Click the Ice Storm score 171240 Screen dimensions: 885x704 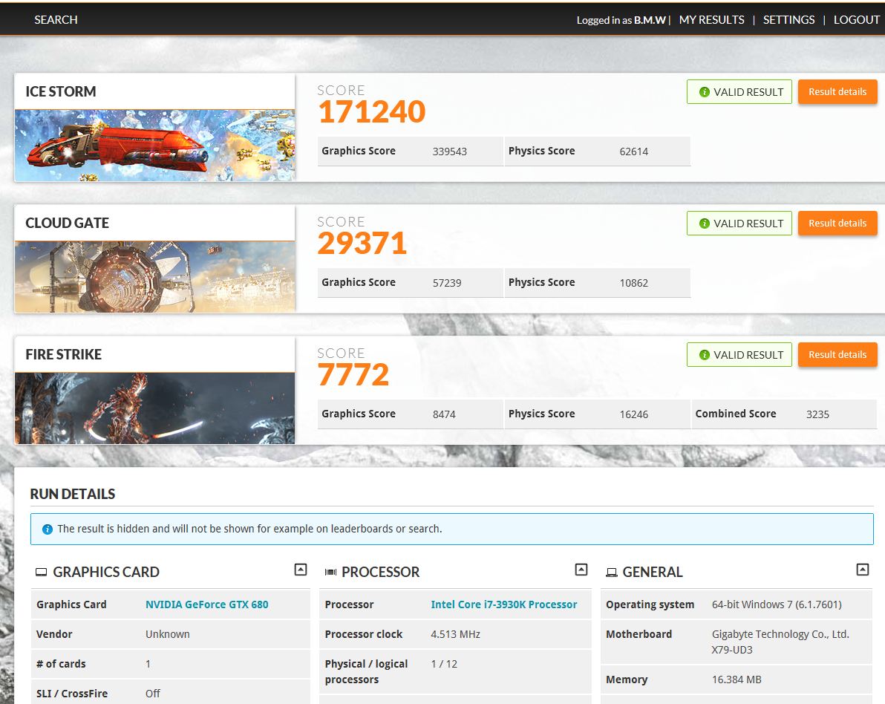[x=371, y=112]
